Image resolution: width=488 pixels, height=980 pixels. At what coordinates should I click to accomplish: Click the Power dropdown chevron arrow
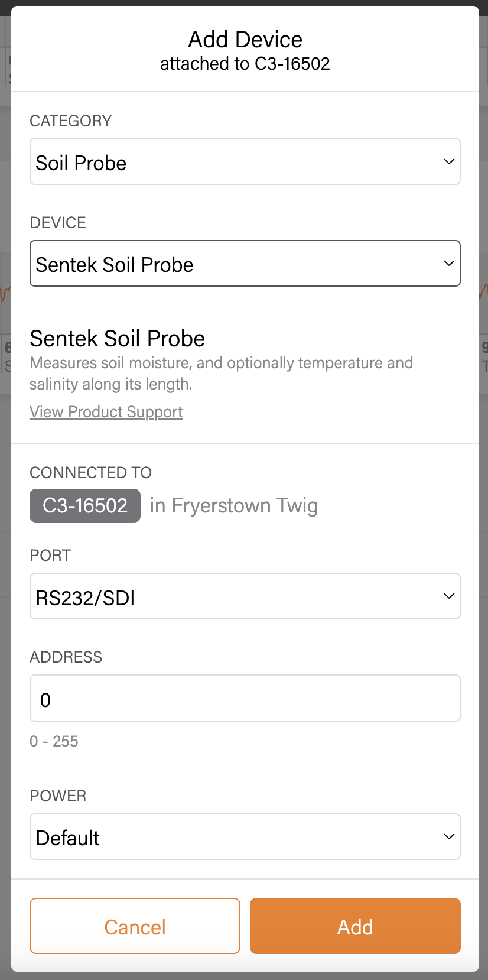pos(449,837)
